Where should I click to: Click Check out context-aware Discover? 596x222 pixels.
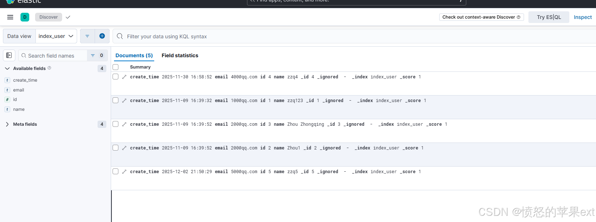point(482,17)
